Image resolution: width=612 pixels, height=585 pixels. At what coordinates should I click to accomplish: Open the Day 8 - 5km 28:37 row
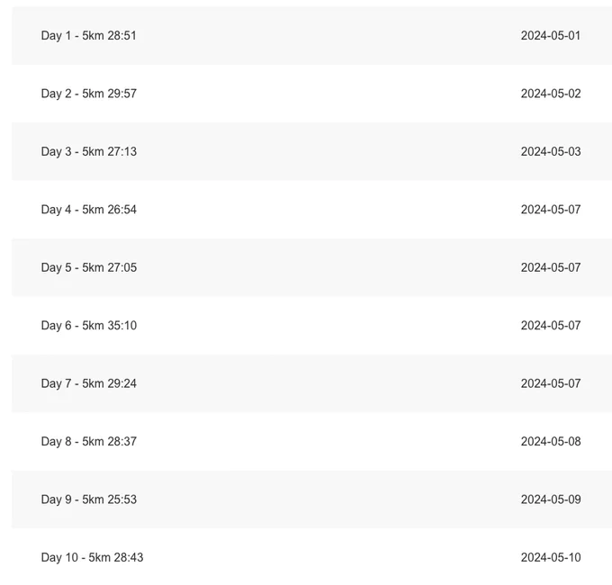point(312,441)
